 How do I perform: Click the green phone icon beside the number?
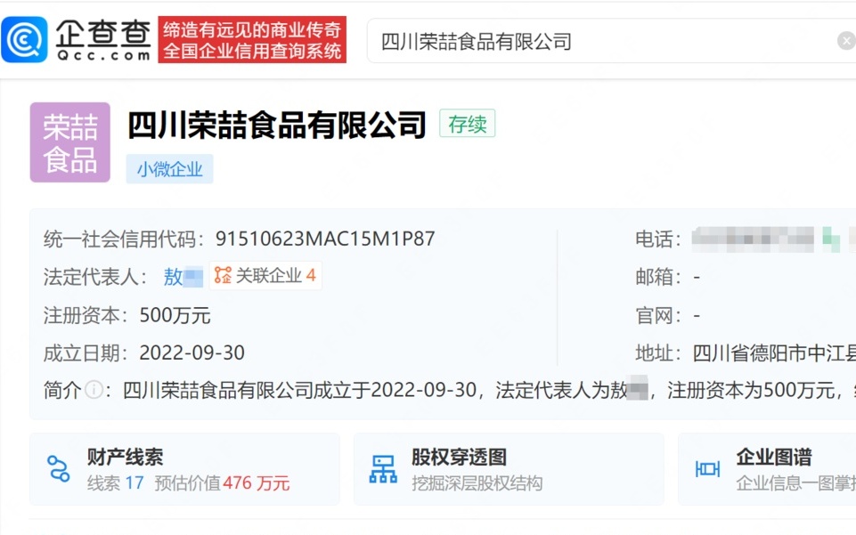831,239
